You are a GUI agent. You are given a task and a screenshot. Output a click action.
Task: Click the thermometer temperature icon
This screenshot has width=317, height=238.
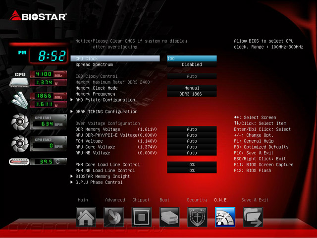point(19,162)
